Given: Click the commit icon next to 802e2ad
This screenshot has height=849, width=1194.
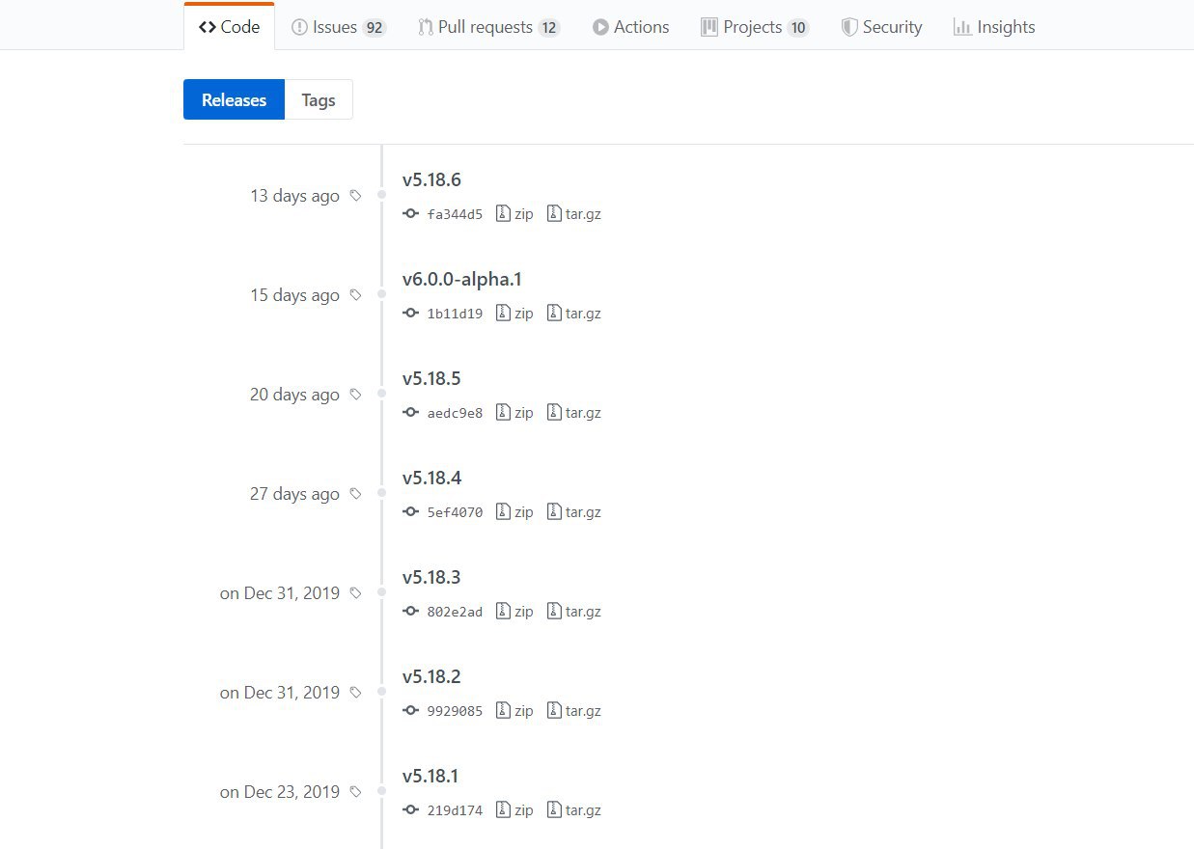Looking at the screenshot, I should click(410, 612).
